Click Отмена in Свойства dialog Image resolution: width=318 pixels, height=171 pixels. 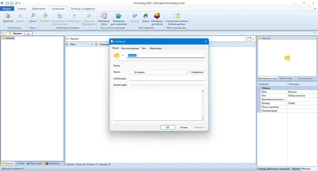click(184, 127)
